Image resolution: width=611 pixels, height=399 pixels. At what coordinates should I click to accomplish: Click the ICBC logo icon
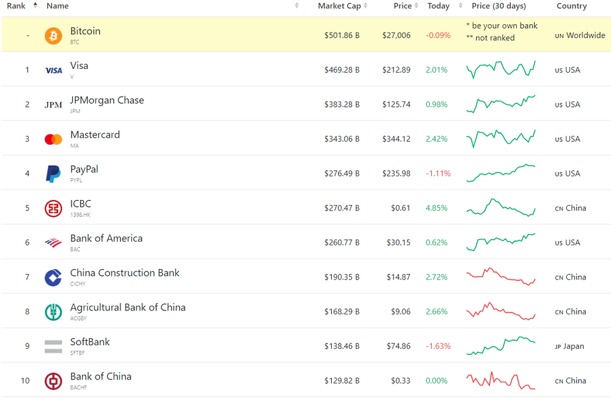pos(53,208)
